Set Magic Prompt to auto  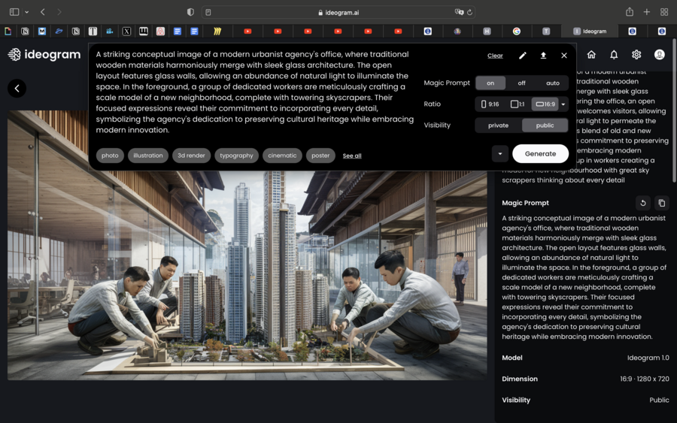coord(553,83)
